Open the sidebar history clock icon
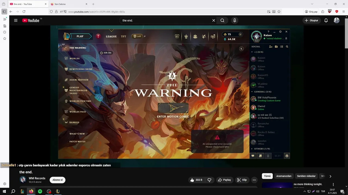This screenshot has height=195, width=348. (5, 32)
